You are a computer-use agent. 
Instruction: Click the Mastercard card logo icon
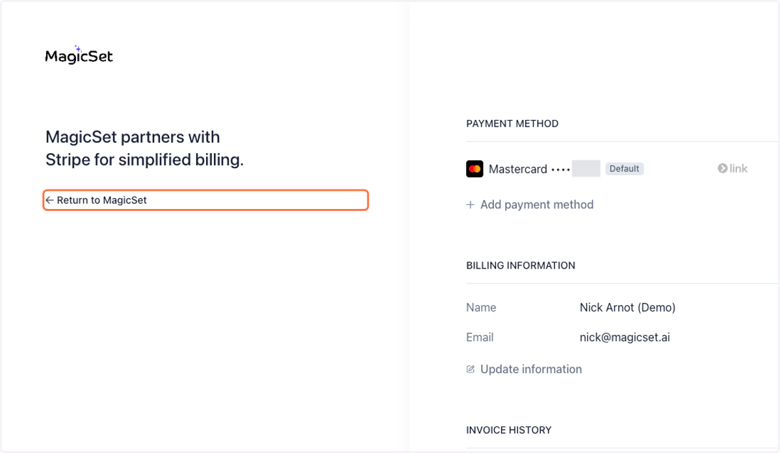pos(474,169)
